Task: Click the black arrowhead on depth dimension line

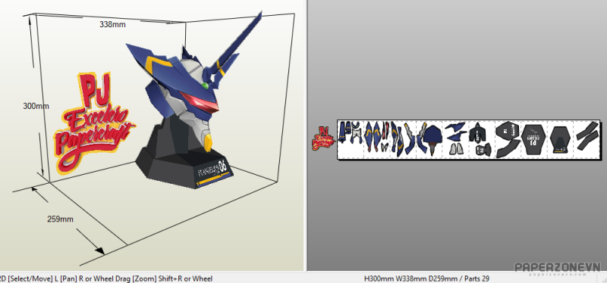Action: [99, 250]
